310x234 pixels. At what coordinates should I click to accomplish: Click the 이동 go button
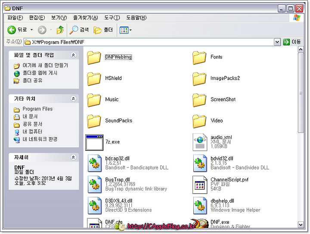pyautogui.click(x=292, y=42)
